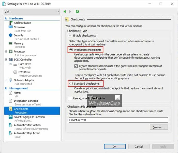Click the '2048 MB' memory text
The image size is (178, 153).
point(20,47)
